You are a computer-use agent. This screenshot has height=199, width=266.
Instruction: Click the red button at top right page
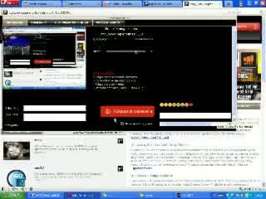[249, 27]
